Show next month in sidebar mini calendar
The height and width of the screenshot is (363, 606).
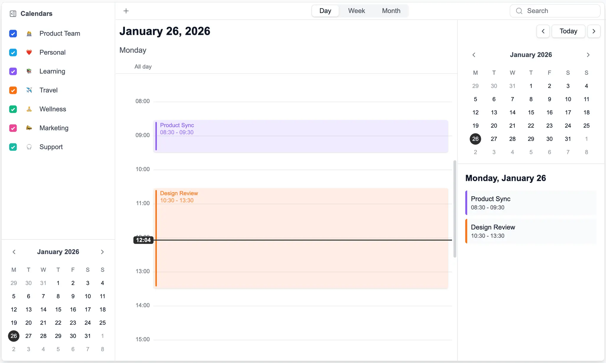[102, 252]
